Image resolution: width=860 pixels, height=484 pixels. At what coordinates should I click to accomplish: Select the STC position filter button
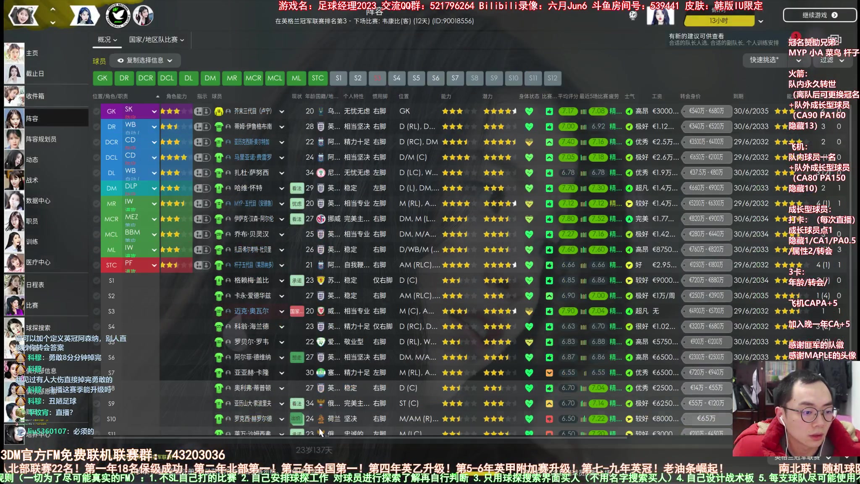coord(318,78)
